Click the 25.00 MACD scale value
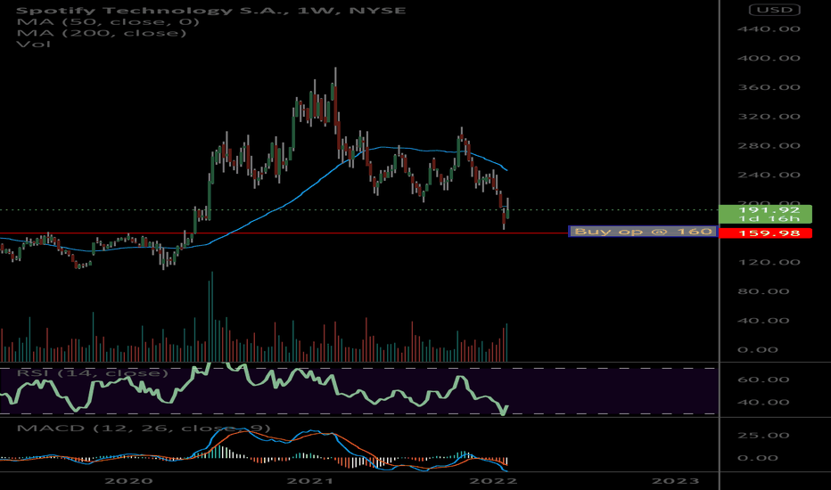This screenshot has height=490, width=831. click(x=764, y=435)
